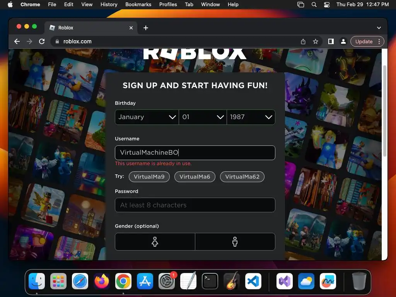The image size is (396, 297).
Task: Open App Store from the dock
Action: click(145, 281)
